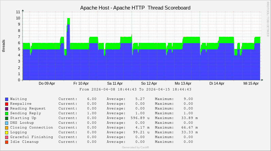Click the Sa 11 Apr axis label

[115, 83]
